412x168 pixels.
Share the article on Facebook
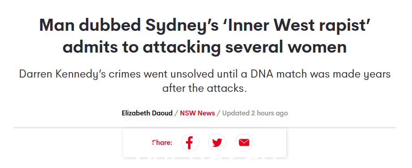(x=190, y=143)
